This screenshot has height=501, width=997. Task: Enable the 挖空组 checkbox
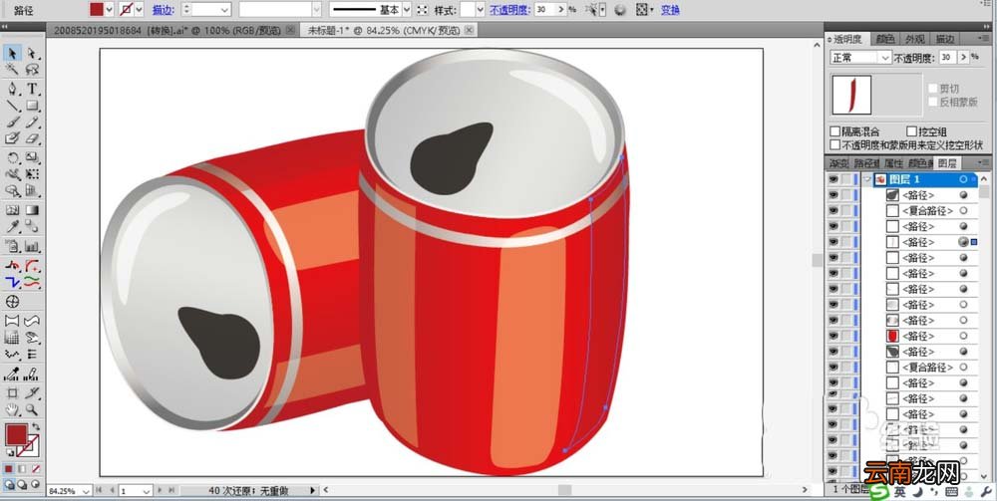pos(911,131)
